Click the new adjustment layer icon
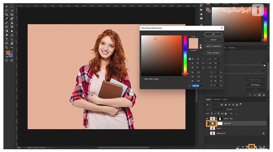The width and height of the screenshot is (273, 152). coord(251,147)
